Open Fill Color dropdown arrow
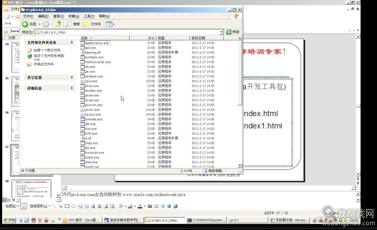This screenshot has height=230, width=377. (125, 206)
